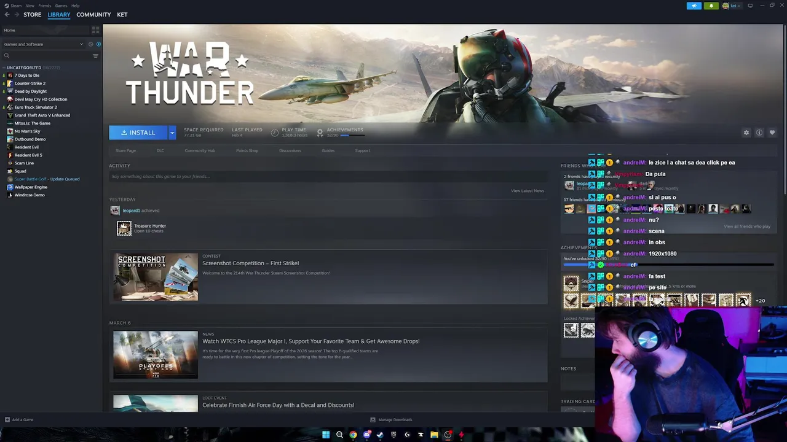Select Resident Evil 5 entry
This screenshot has height=442, width=787.
tap(28, 155)
